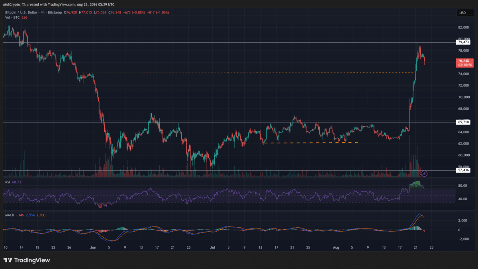Image resolution: width=478 pixels, height=269 pixels.
Task: Click the orange signal value 2,900
Action: point(41,215)
